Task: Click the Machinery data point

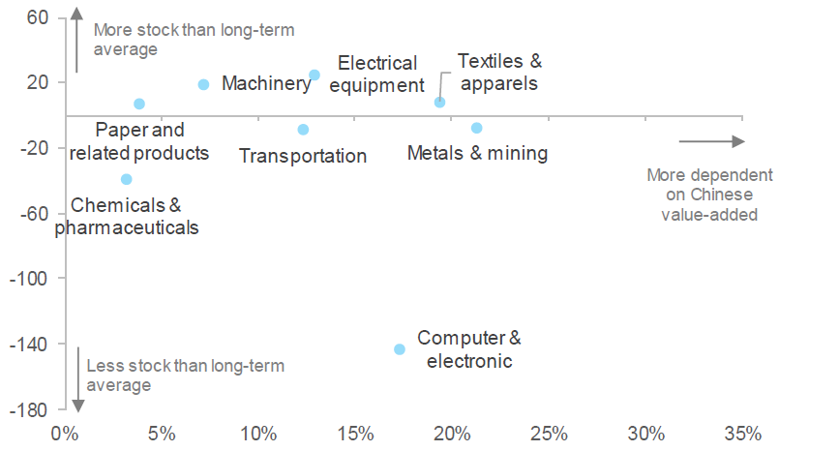Action: 203,84
